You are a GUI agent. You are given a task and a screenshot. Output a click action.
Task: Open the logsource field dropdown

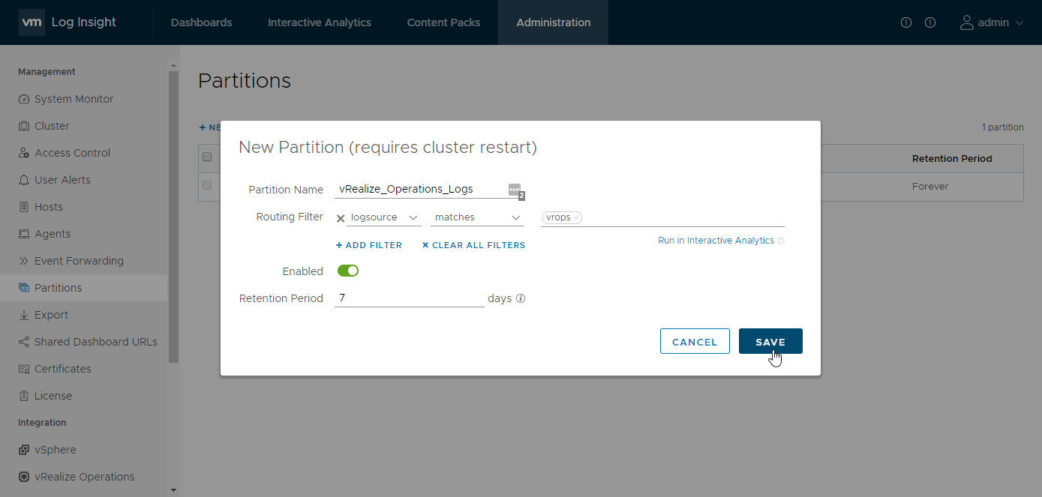[x=383, y=217]
